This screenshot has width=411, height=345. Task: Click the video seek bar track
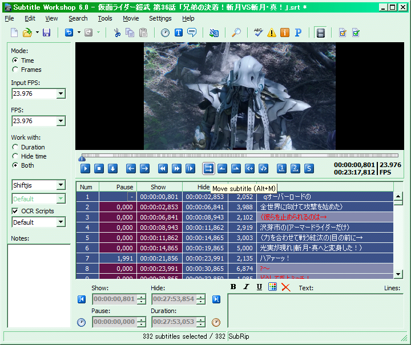240,156
